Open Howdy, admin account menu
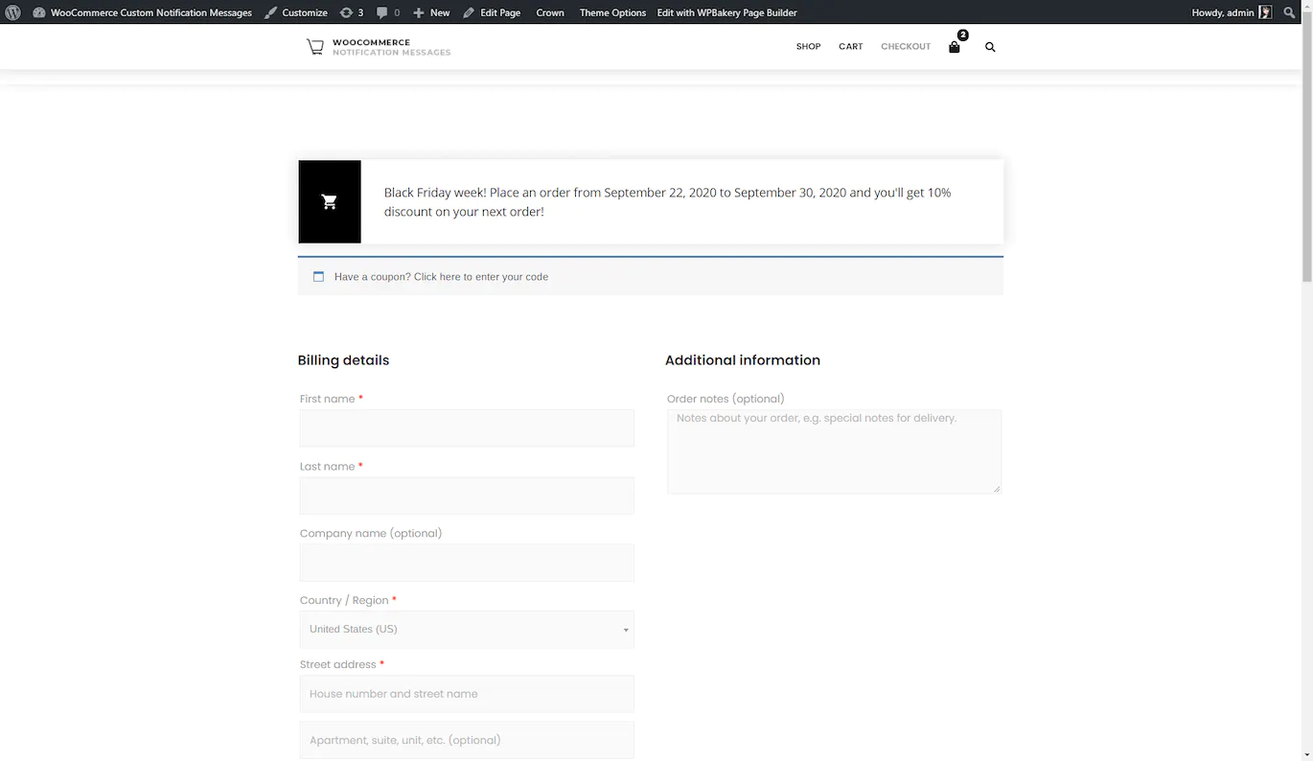This screenshot has height=761, width=1313. [x=1232, y=12]
